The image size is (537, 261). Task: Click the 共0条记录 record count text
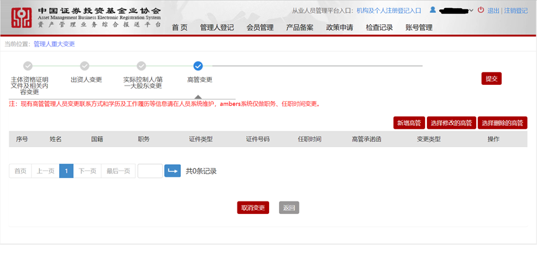point(201,171)
